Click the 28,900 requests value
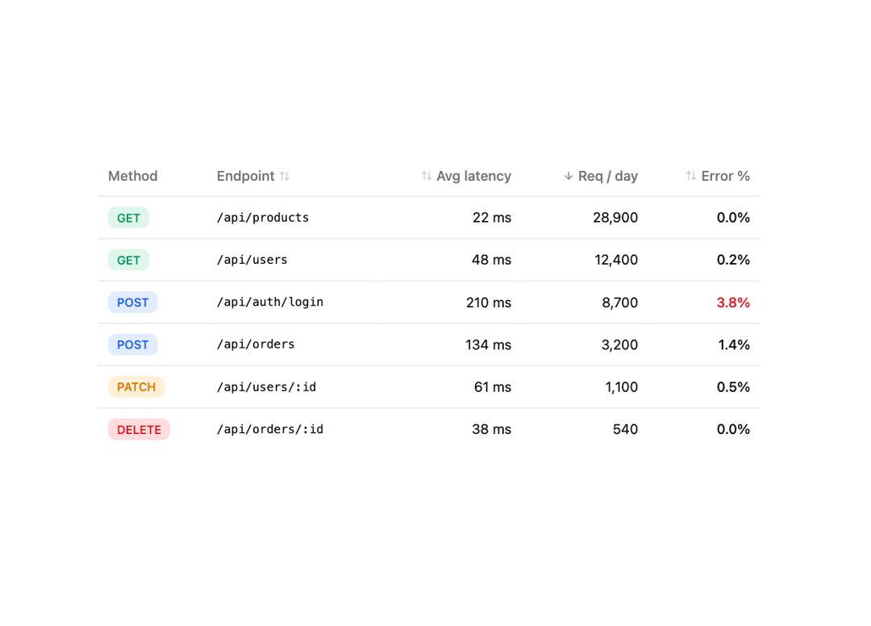The height and width of the screenshot is (626, 871). click(615, 218)
